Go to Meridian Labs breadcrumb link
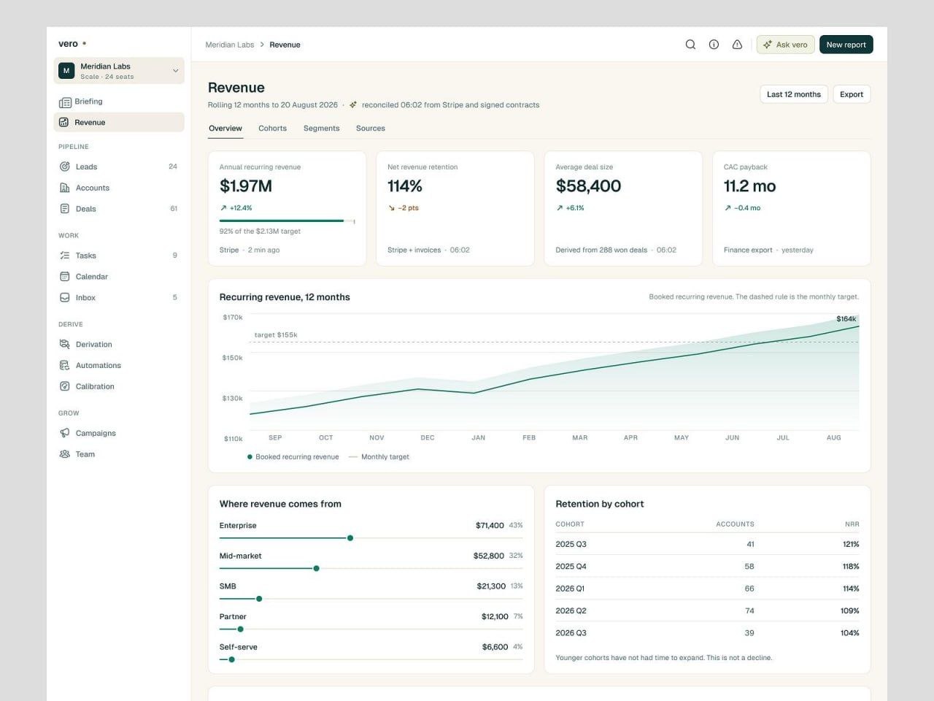 coord(230,45)
